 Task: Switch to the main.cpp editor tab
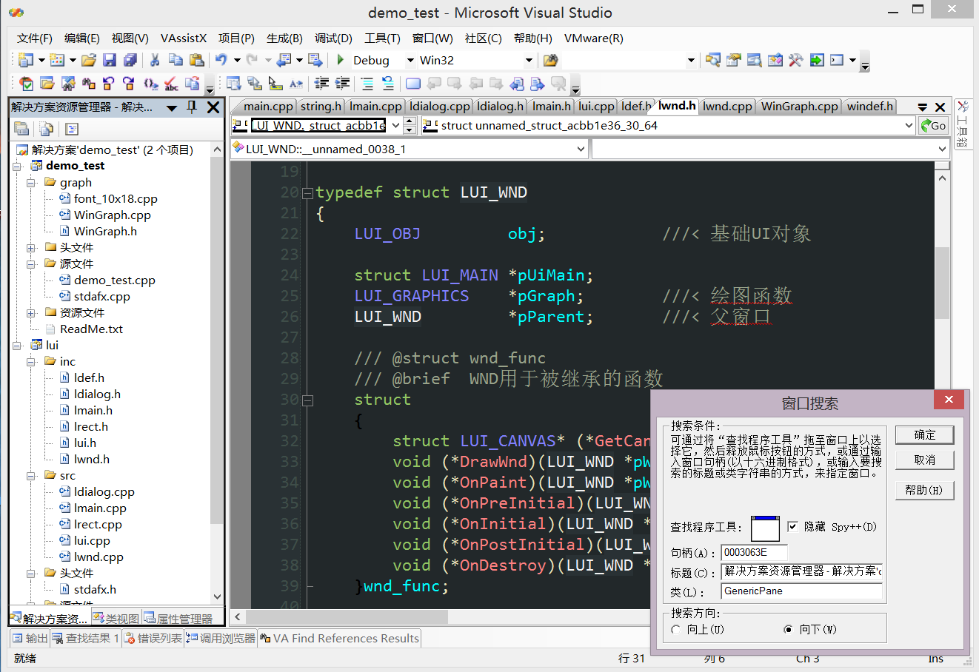click(268, 107)
